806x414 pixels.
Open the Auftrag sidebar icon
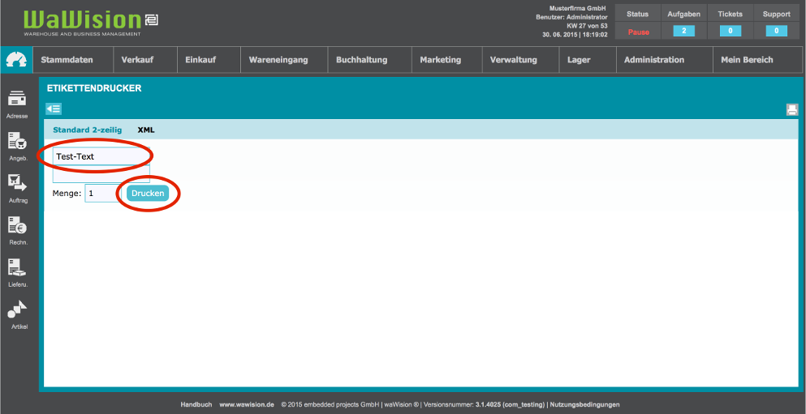(x=17, y=185)
